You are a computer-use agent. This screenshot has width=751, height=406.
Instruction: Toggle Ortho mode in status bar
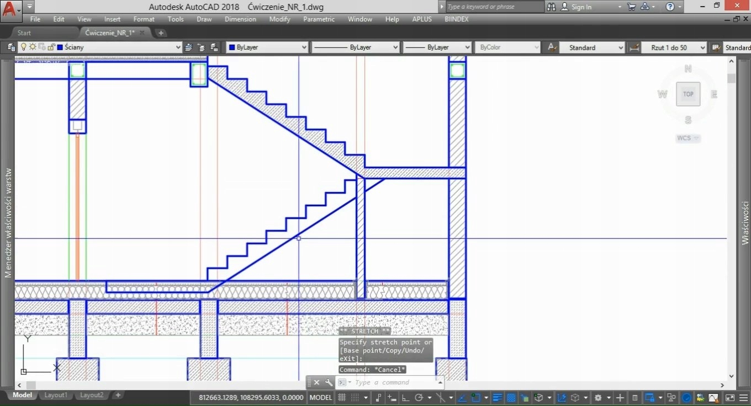(x=405, y=397)
